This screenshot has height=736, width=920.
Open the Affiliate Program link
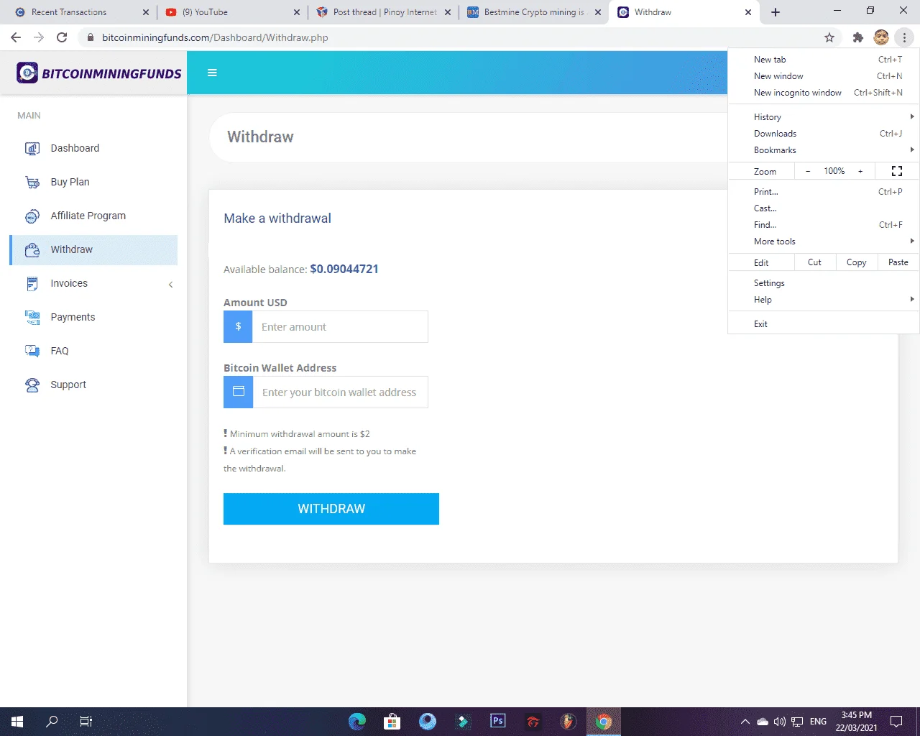tap(88, 216)
